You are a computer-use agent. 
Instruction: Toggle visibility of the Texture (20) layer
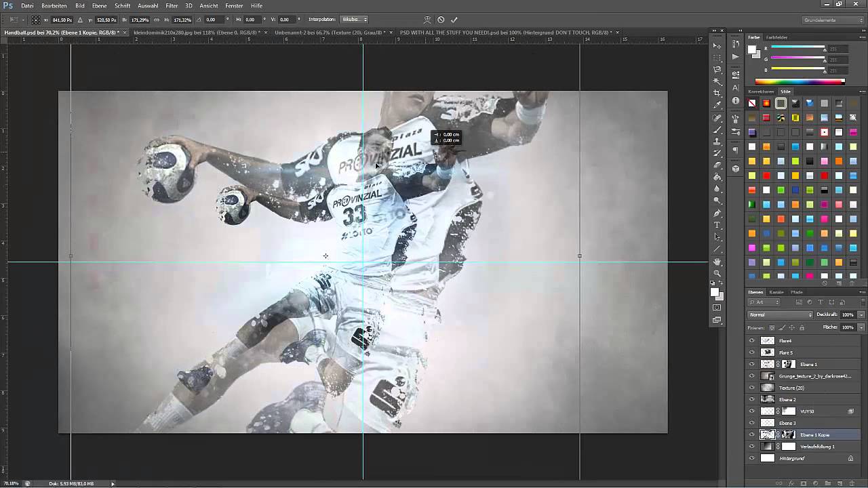[x=751, y=388]
